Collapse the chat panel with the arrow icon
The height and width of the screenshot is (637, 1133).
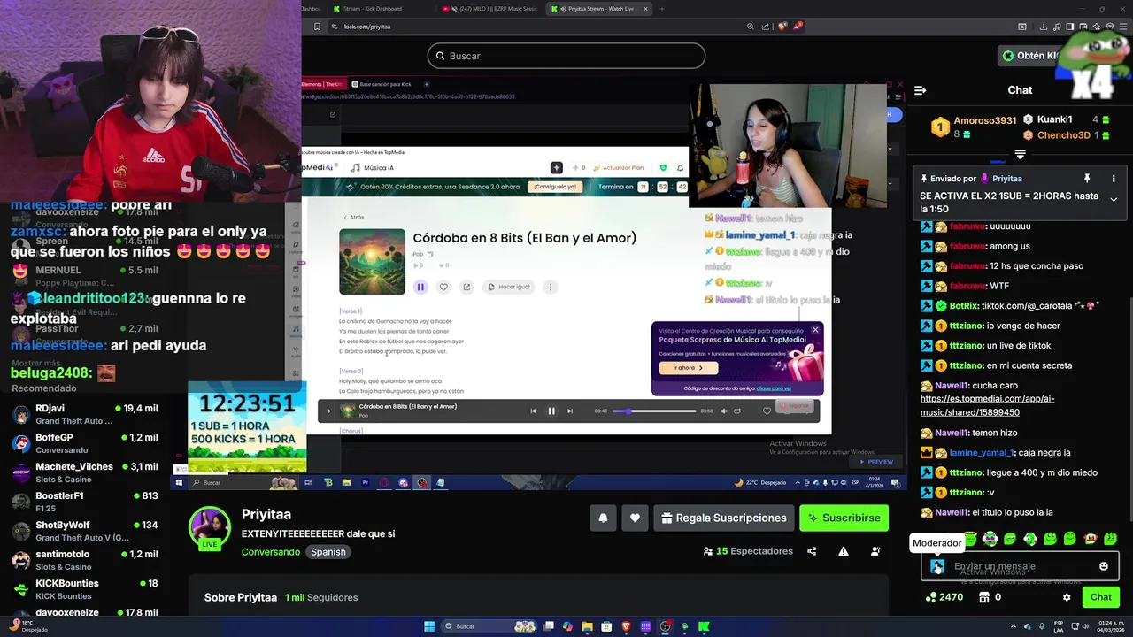pos(920,90)
